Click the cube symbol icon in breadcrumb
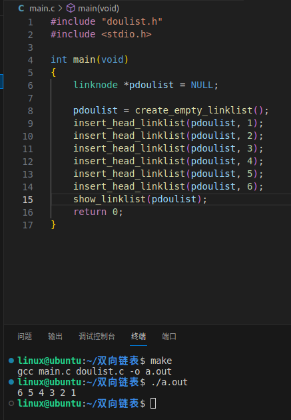This screenshot has height=420, width=291. click(x=71, y=8)
